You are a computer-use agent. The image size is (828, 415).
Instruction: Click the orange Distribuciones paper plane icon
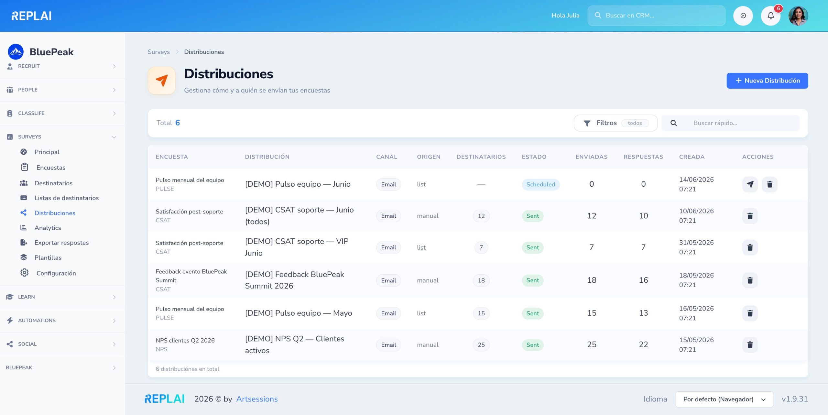pyautogui.click(x=162, y=81)
